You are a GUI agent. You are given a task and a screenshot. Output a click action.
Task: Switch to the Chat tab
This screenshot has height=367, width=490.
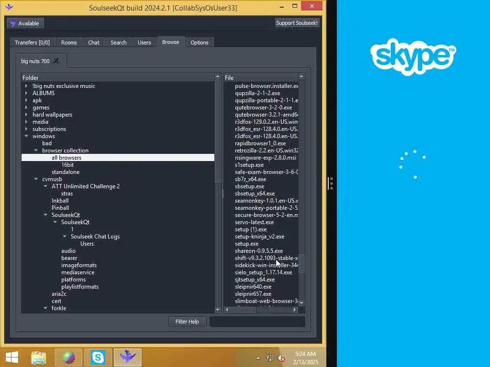click(x=94, y=43)
